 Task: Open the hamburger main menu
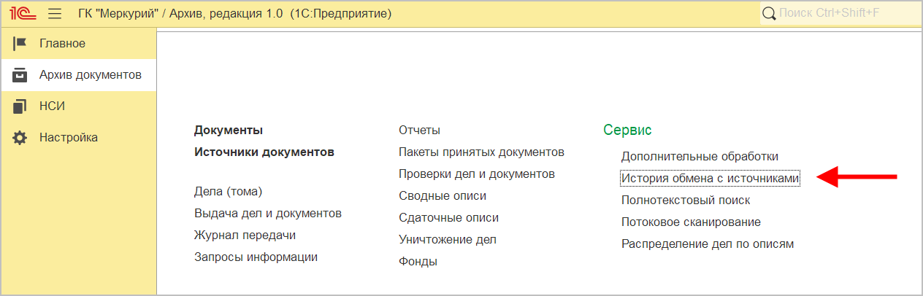[55, 14]
